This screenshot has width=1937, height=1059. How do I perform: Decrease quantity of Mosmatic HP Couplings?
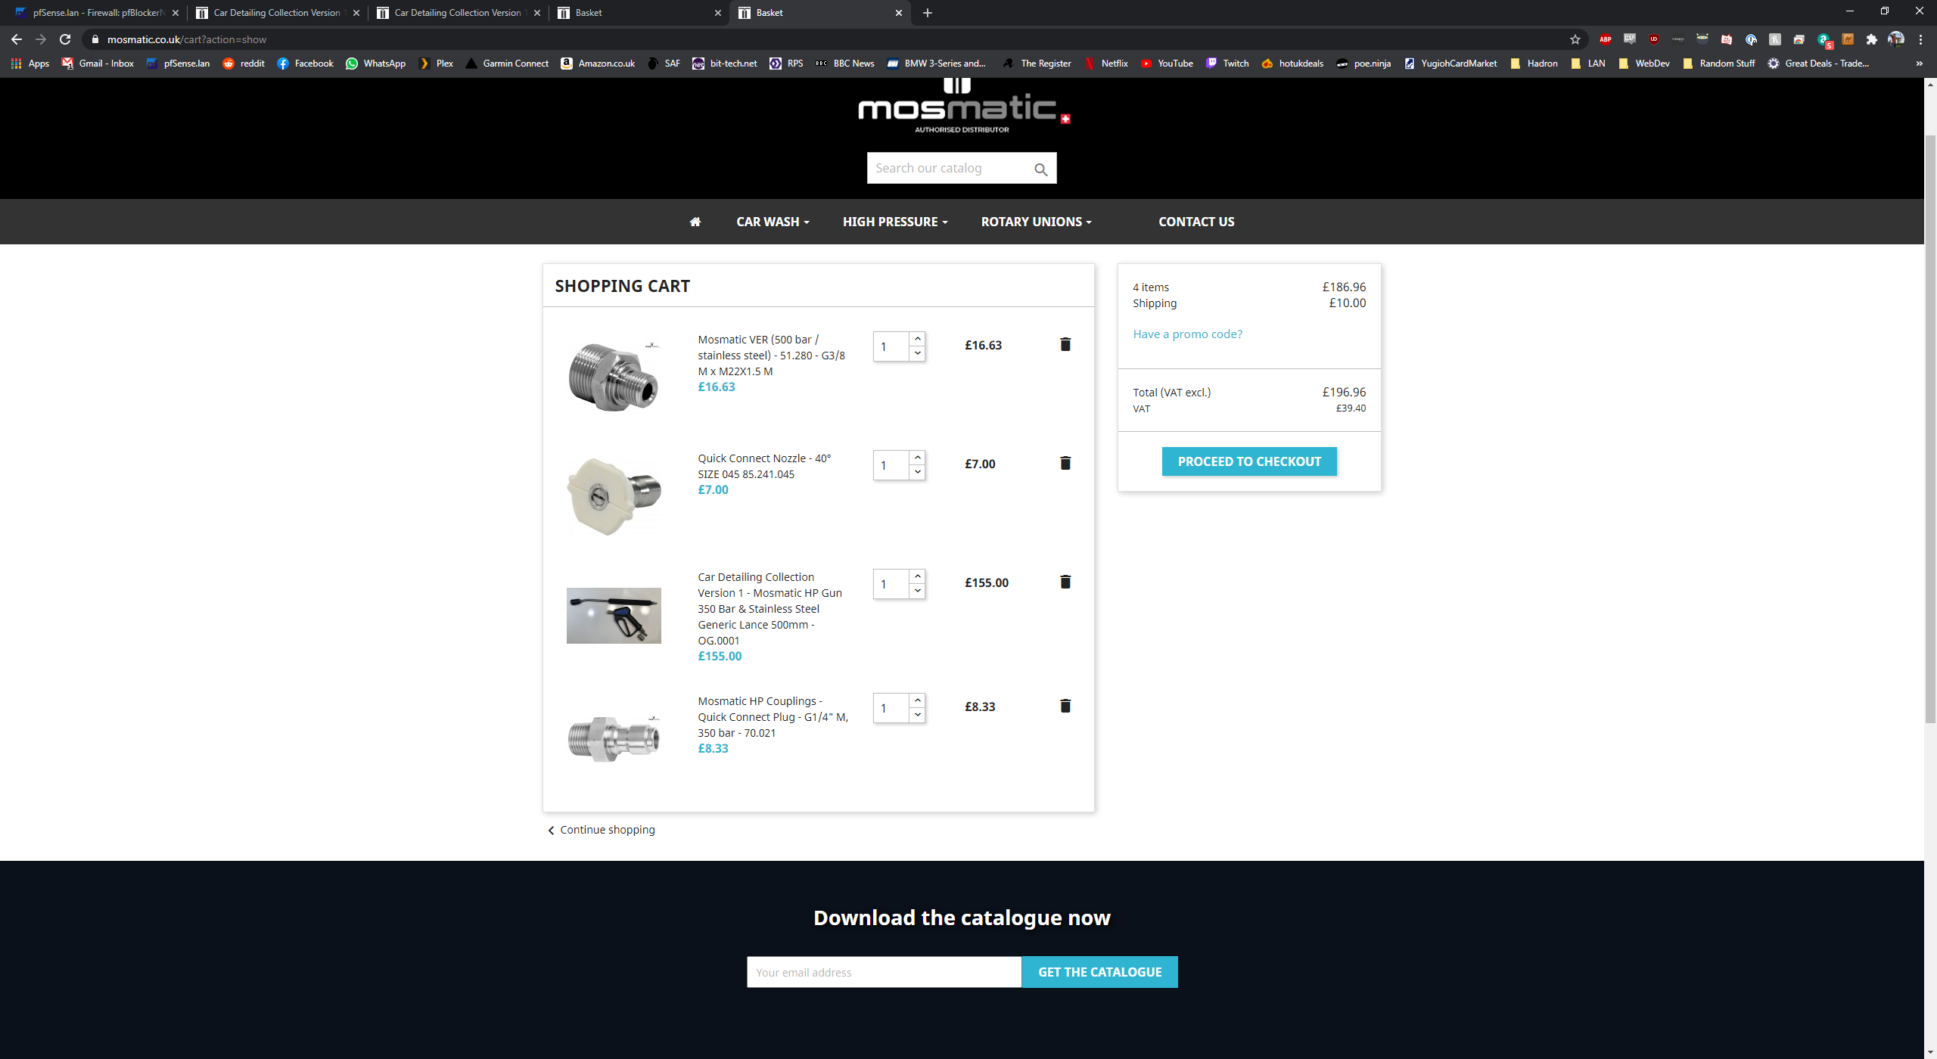click(x=917, y=715)
